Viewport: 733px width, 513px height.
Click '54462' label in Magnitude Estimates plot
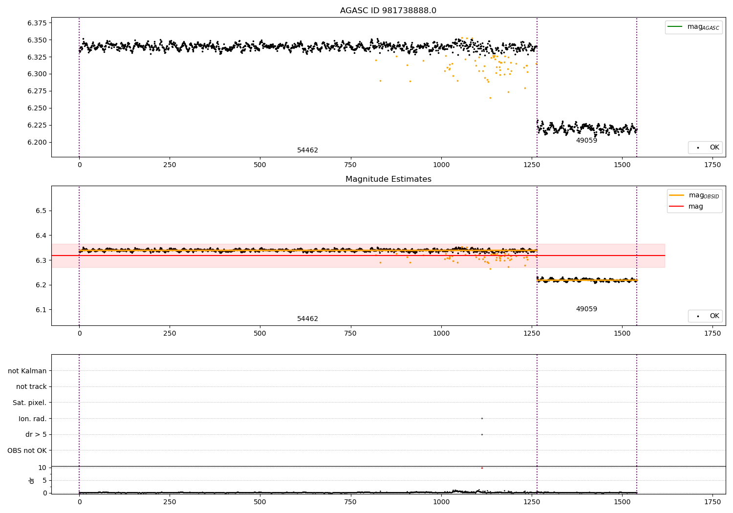307,319
